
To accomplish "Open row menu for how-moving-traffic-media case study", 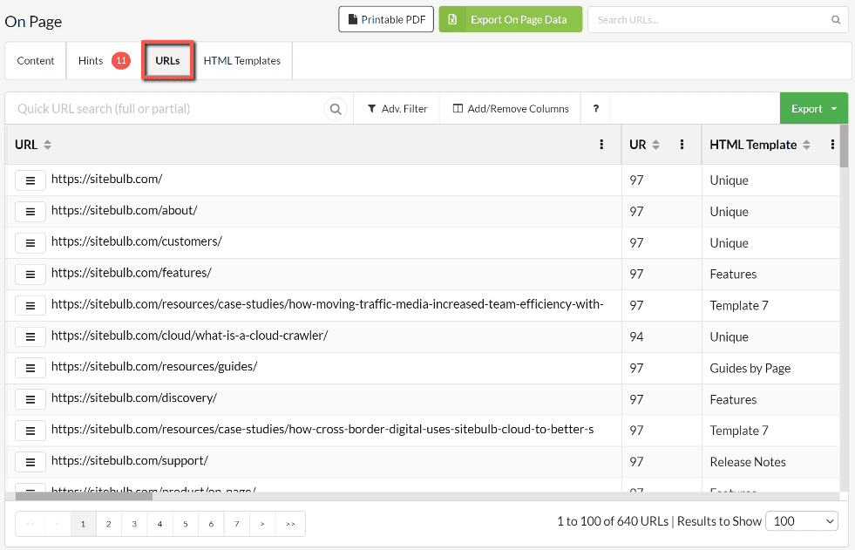I will click(x=30, y=306).
